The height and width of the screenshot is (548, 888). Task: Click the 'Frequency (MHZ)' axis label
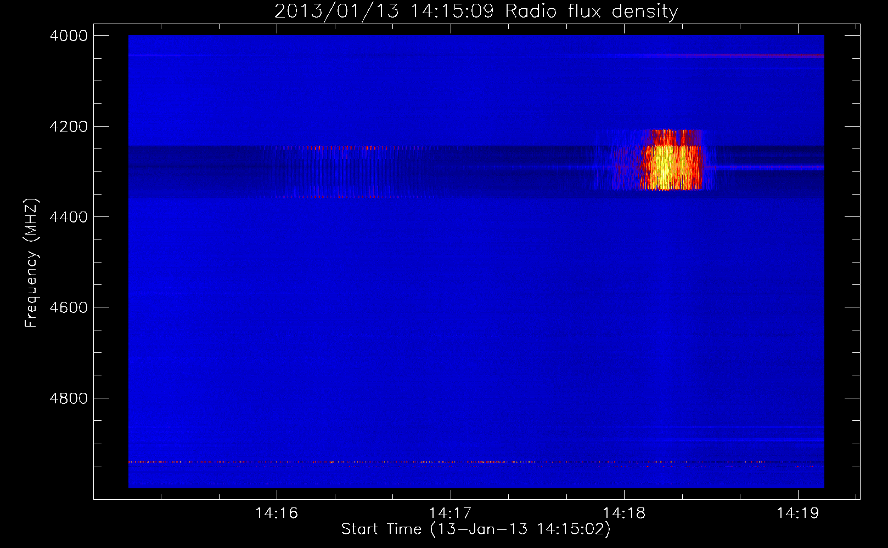tap(32, 263)
